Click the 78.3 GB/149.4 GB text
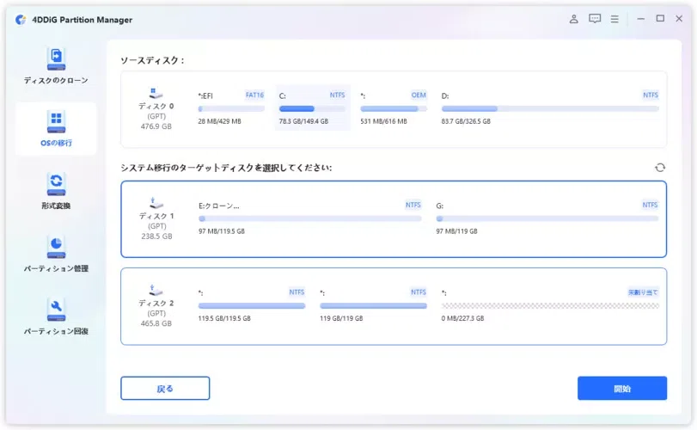 pyautogui.click(x=303, y=121)
